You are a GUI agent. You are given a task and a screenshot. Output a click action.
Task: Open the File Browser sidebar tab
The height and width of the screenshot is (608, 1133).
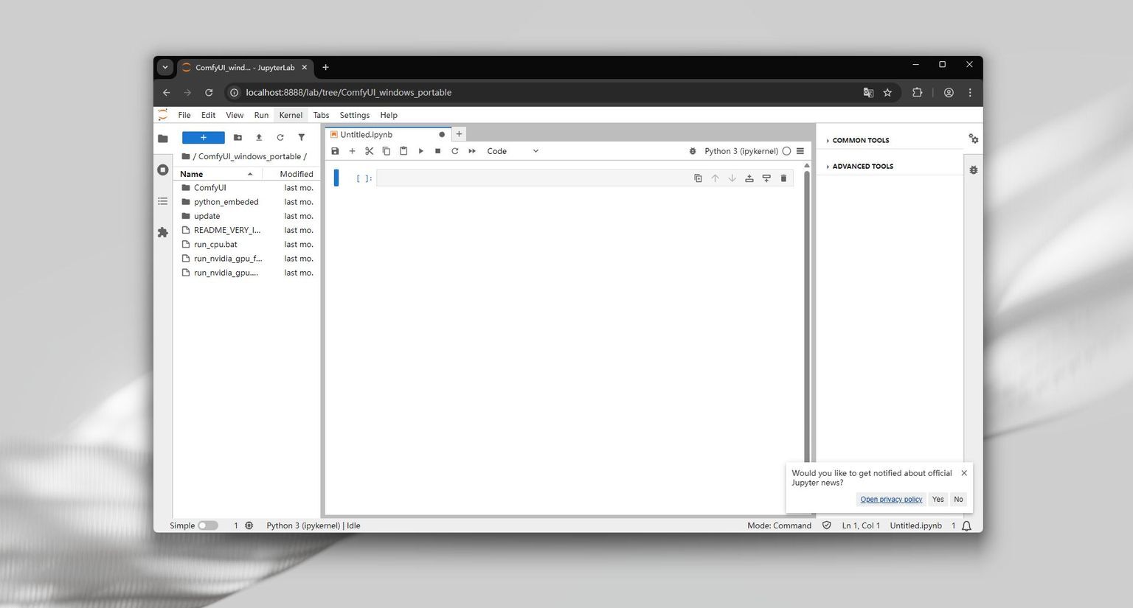point(163,139)
